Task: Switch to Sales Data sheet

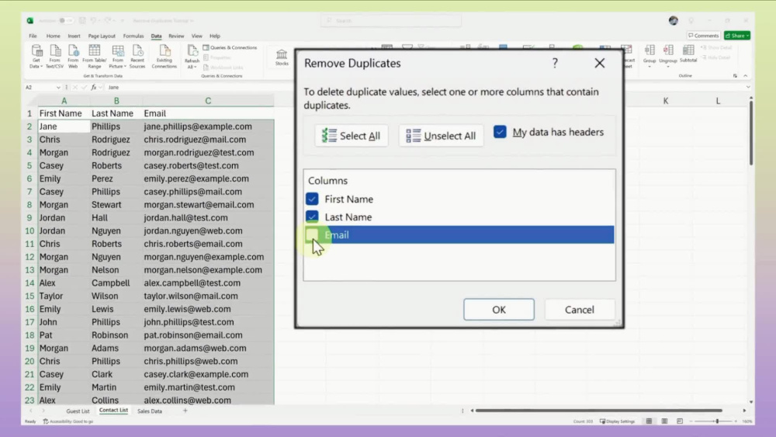Action: tap(150, 411)
